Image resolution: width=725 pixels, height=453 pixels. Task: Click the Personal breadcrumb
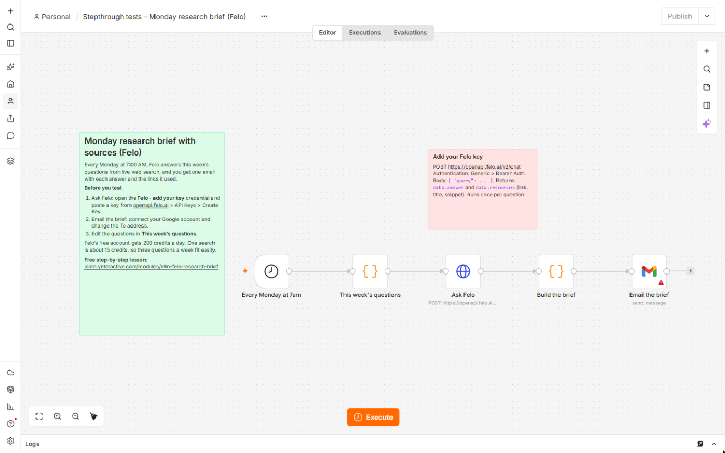tap(52, 17)
